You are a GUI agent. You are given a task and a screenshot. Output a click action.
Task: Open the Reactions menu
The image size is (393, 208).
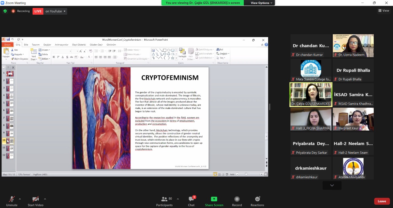coord(257,201)
